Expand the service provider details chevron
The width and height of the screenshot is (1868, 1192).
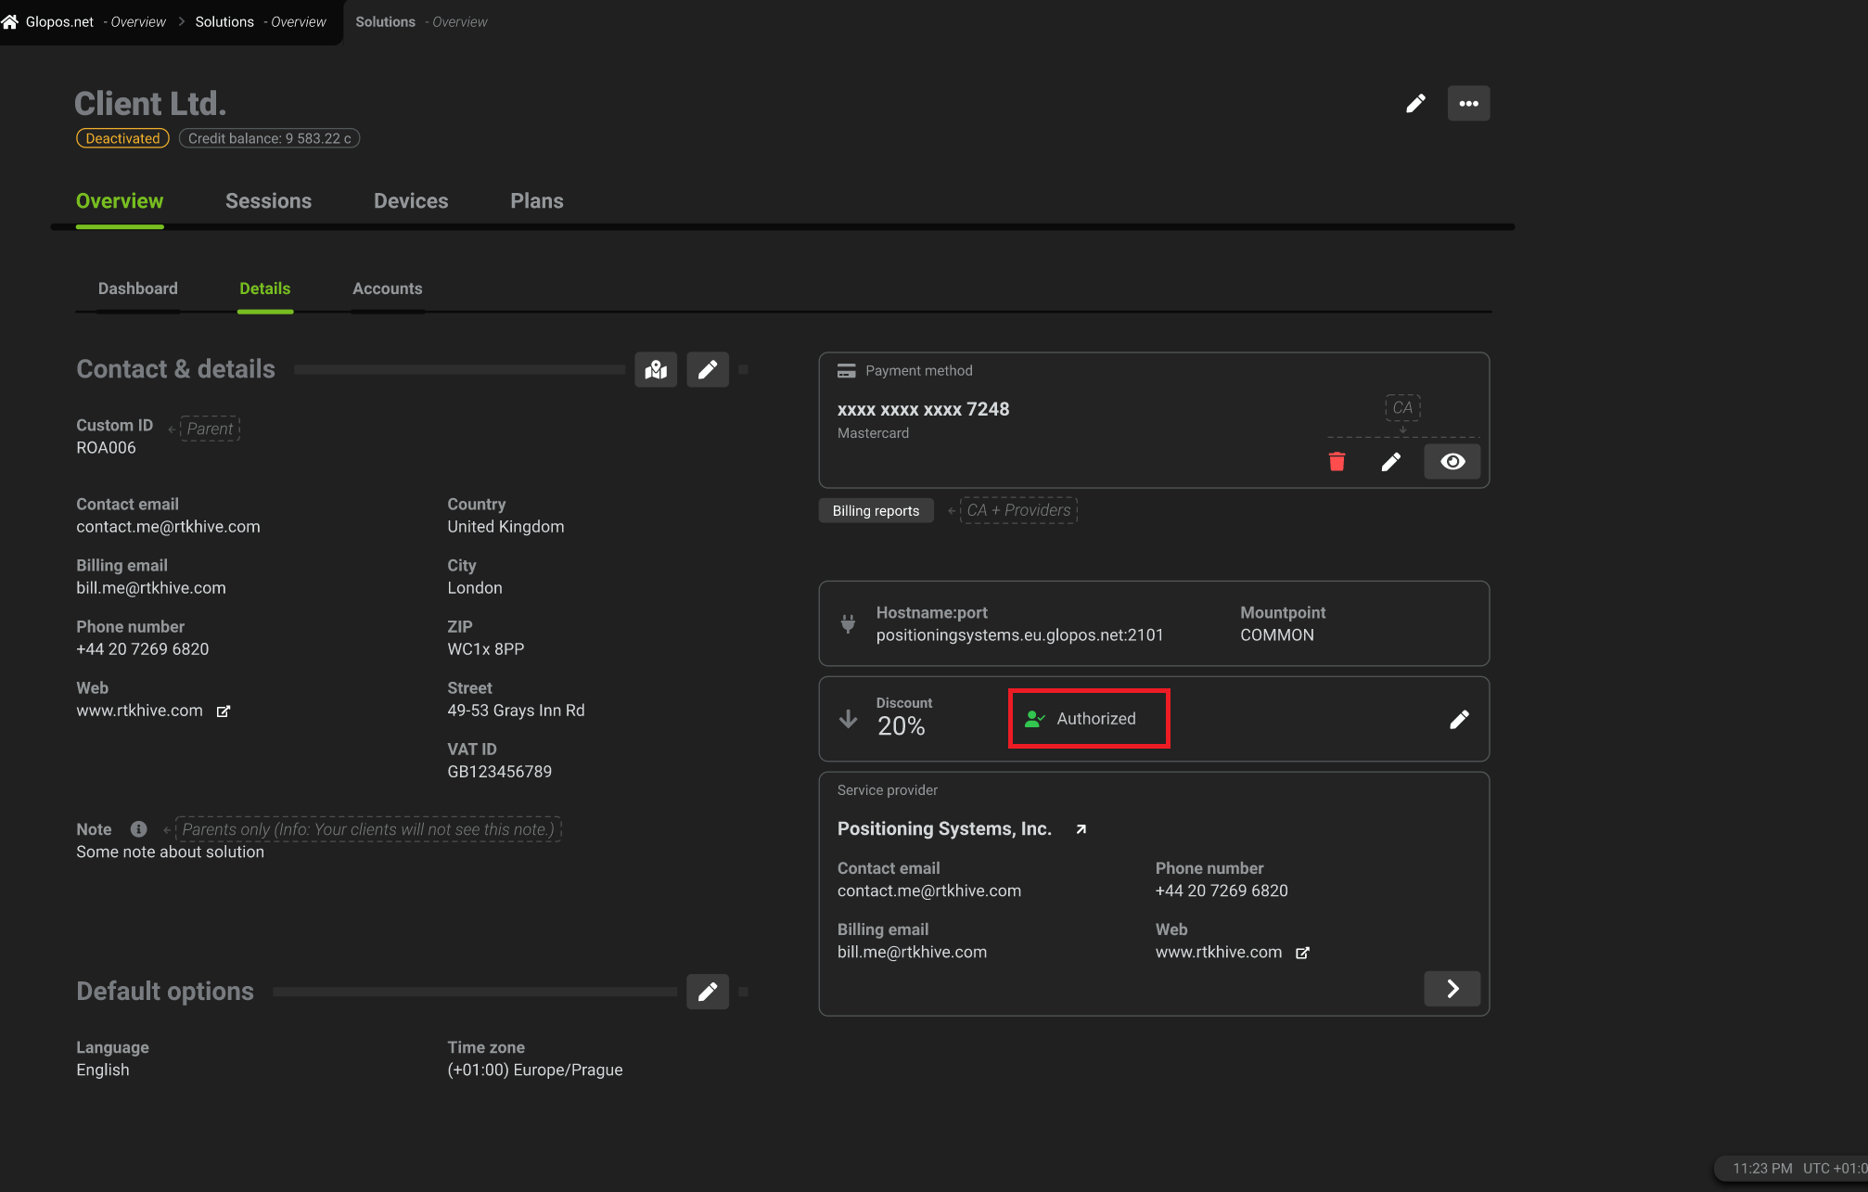pos(1452,989)
